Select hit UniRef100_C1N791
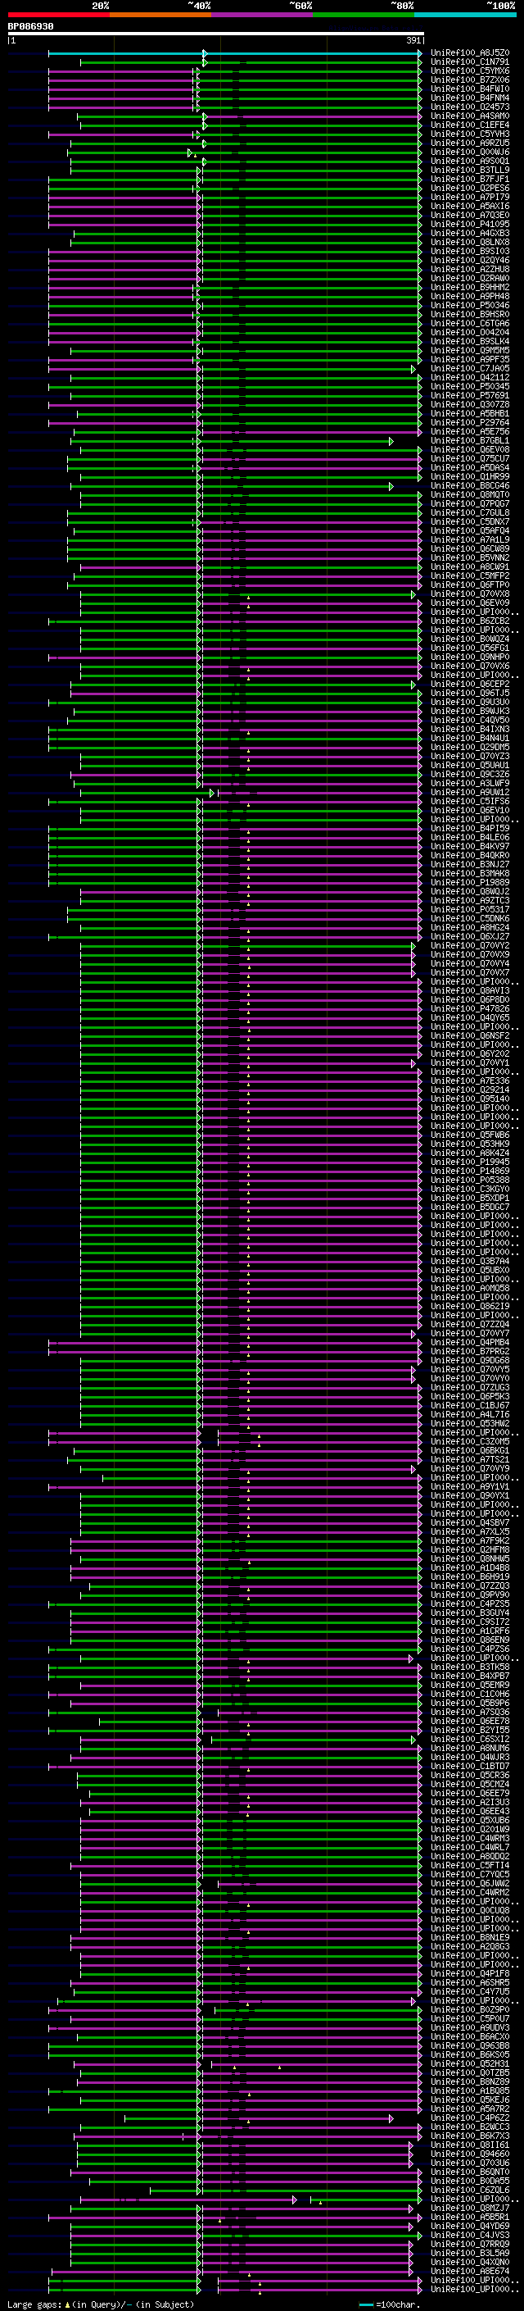 (470, 62)
